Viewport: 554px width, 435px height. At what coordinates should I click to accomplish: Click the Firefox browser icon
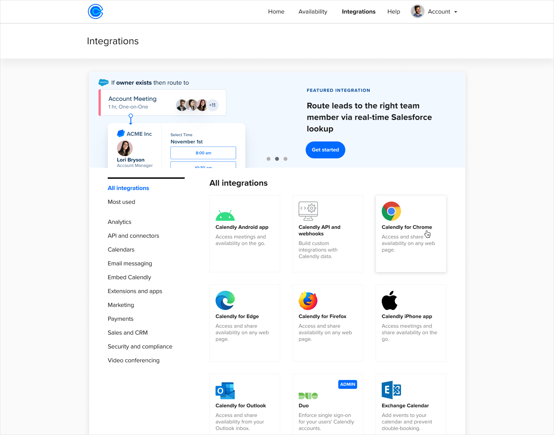tap(308, 300)
